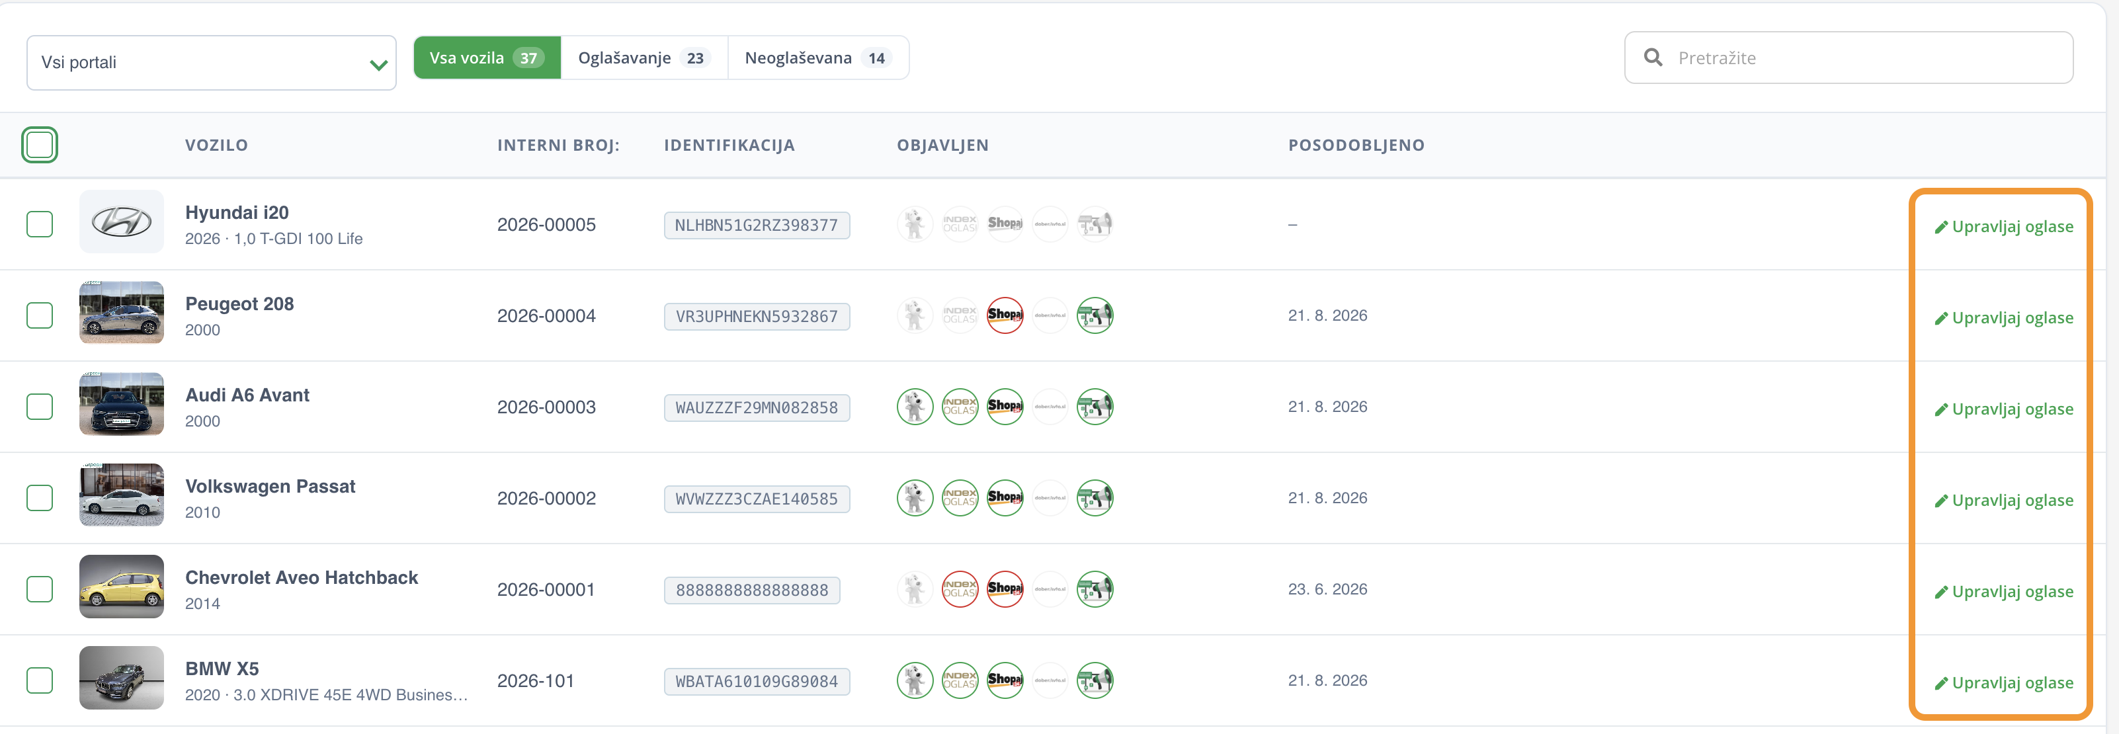This screenshot has height=734, width=2119.
Task: Manage ads for BMW X5
Action: pos(2003,683)
